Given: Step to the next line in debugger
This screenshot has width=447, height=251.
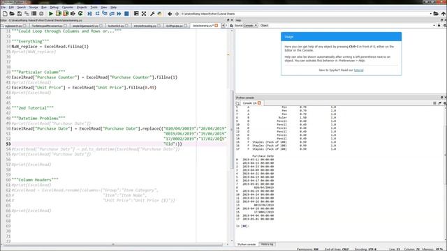Looking at the screenshot, I should point(97,13).
